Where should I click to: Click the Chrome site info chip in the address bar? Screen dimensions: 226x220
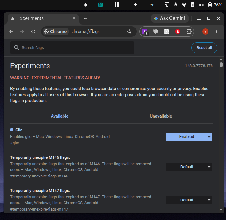pyautogui.click(x=56, y=32)
